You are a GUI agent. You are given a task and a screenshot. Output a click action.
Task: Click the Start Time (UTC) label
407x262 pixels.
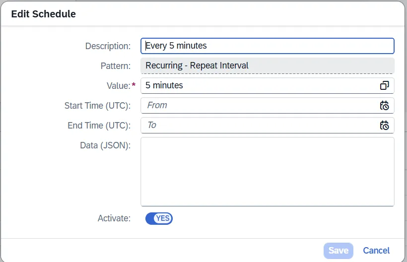97,106
